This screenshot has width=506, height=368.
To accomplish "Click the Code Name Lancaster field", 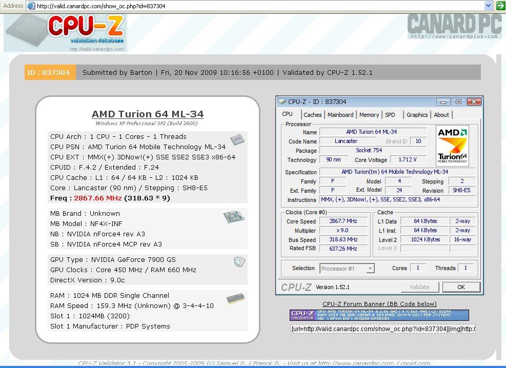I will pyautogui.click(x=347, y=141).
